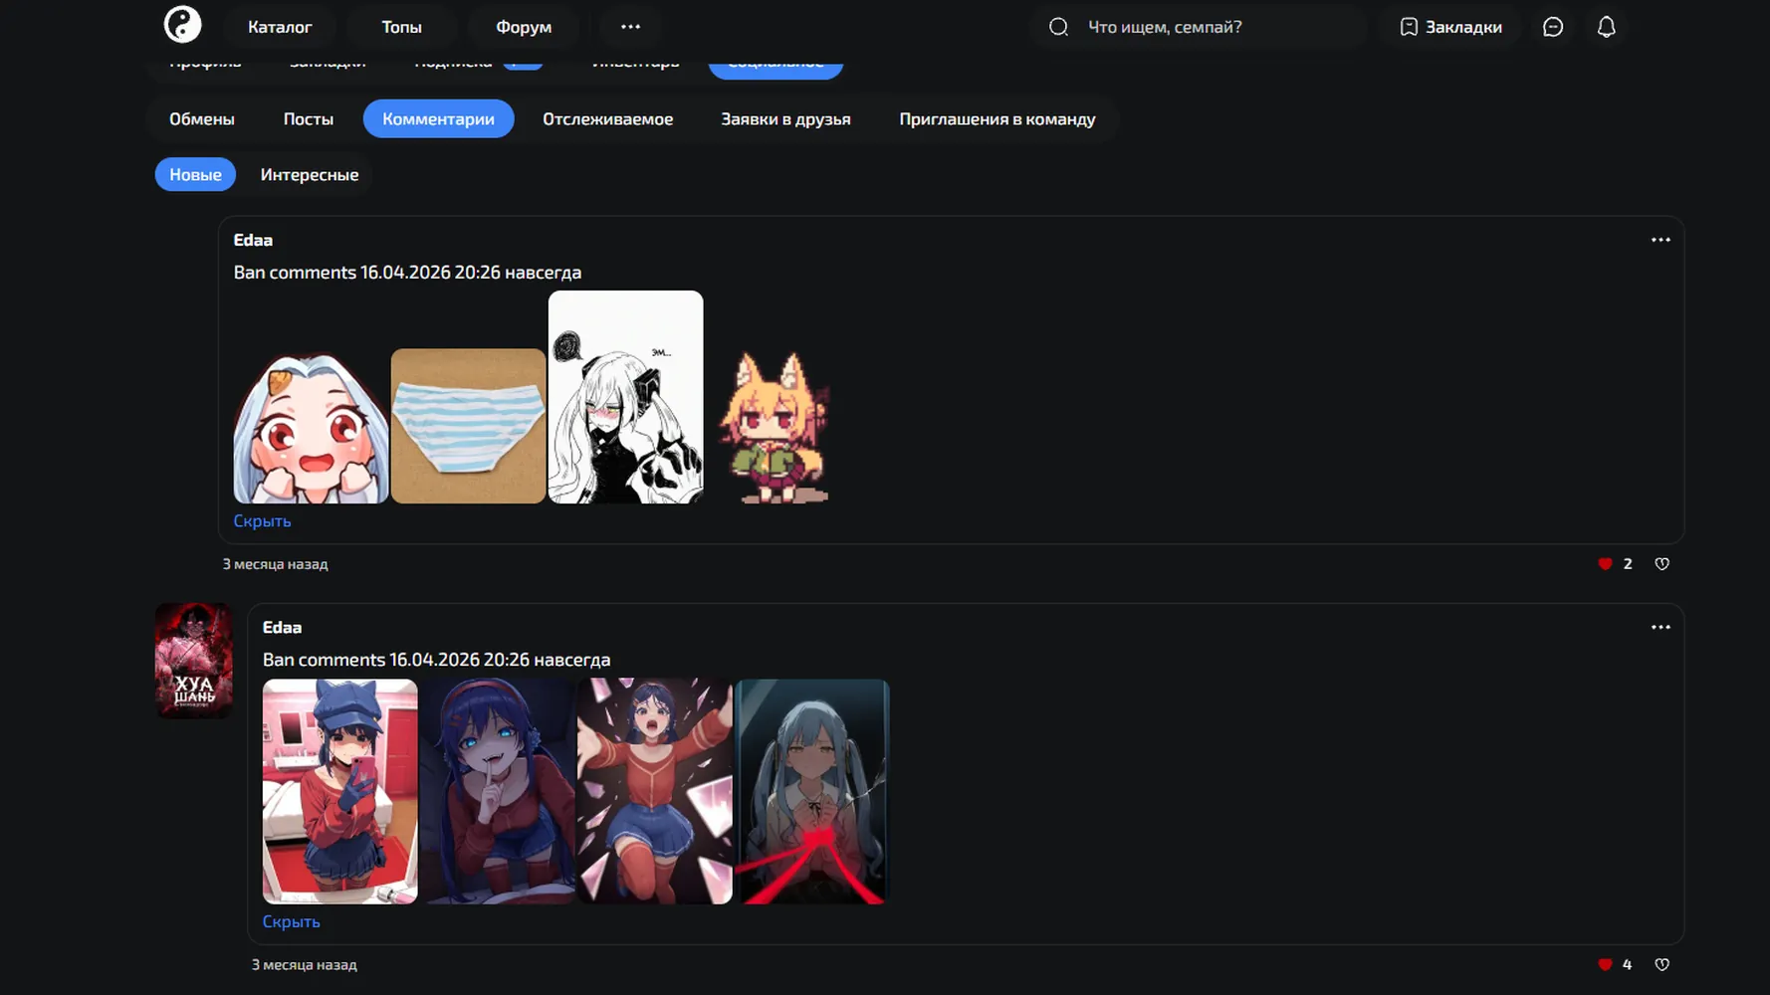Open options menu of first Edaa comment

click(1660, 240)
